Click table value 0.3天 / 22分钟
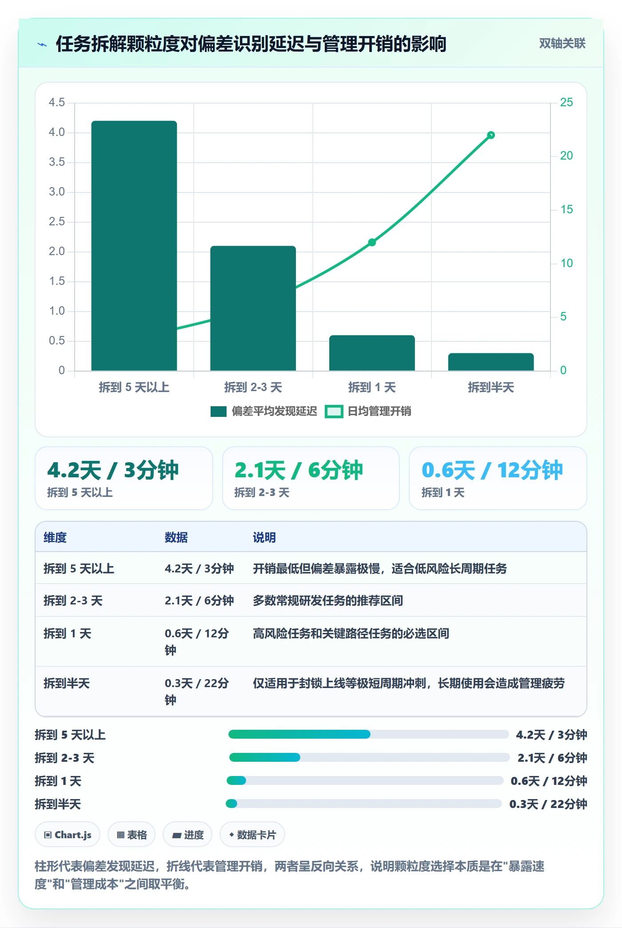622x928 pixels. coord(197,692)
